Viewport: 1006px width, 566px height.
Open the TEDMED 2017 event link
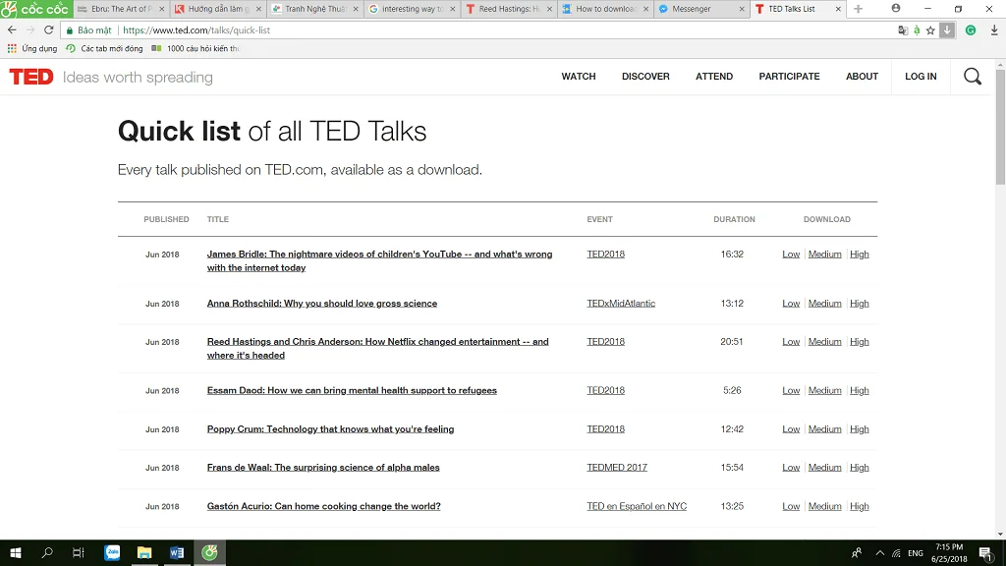pos(617,468)
